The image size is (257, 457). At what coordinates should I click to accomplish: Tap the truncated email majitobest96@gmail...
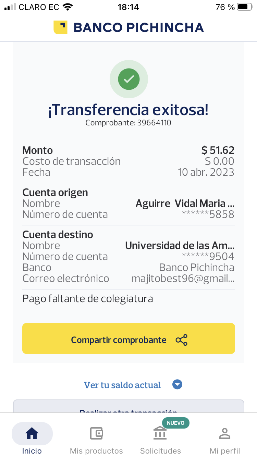pos(183,279)
